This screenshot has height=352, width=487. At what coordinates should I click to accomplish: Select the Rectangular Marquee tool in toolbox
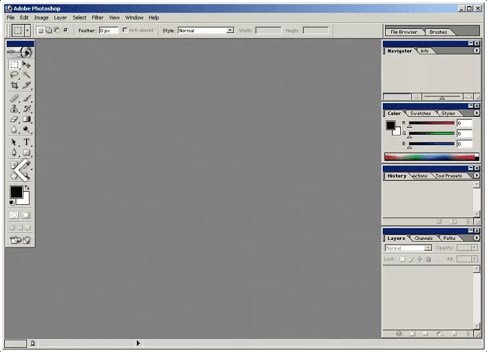click(x=14, y=64)
